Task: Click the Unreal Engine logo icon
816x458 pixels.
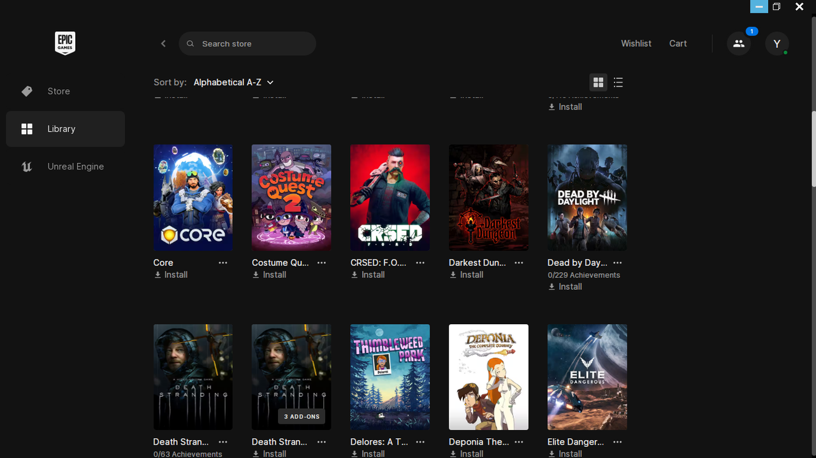Action: (x=27, y=166)
